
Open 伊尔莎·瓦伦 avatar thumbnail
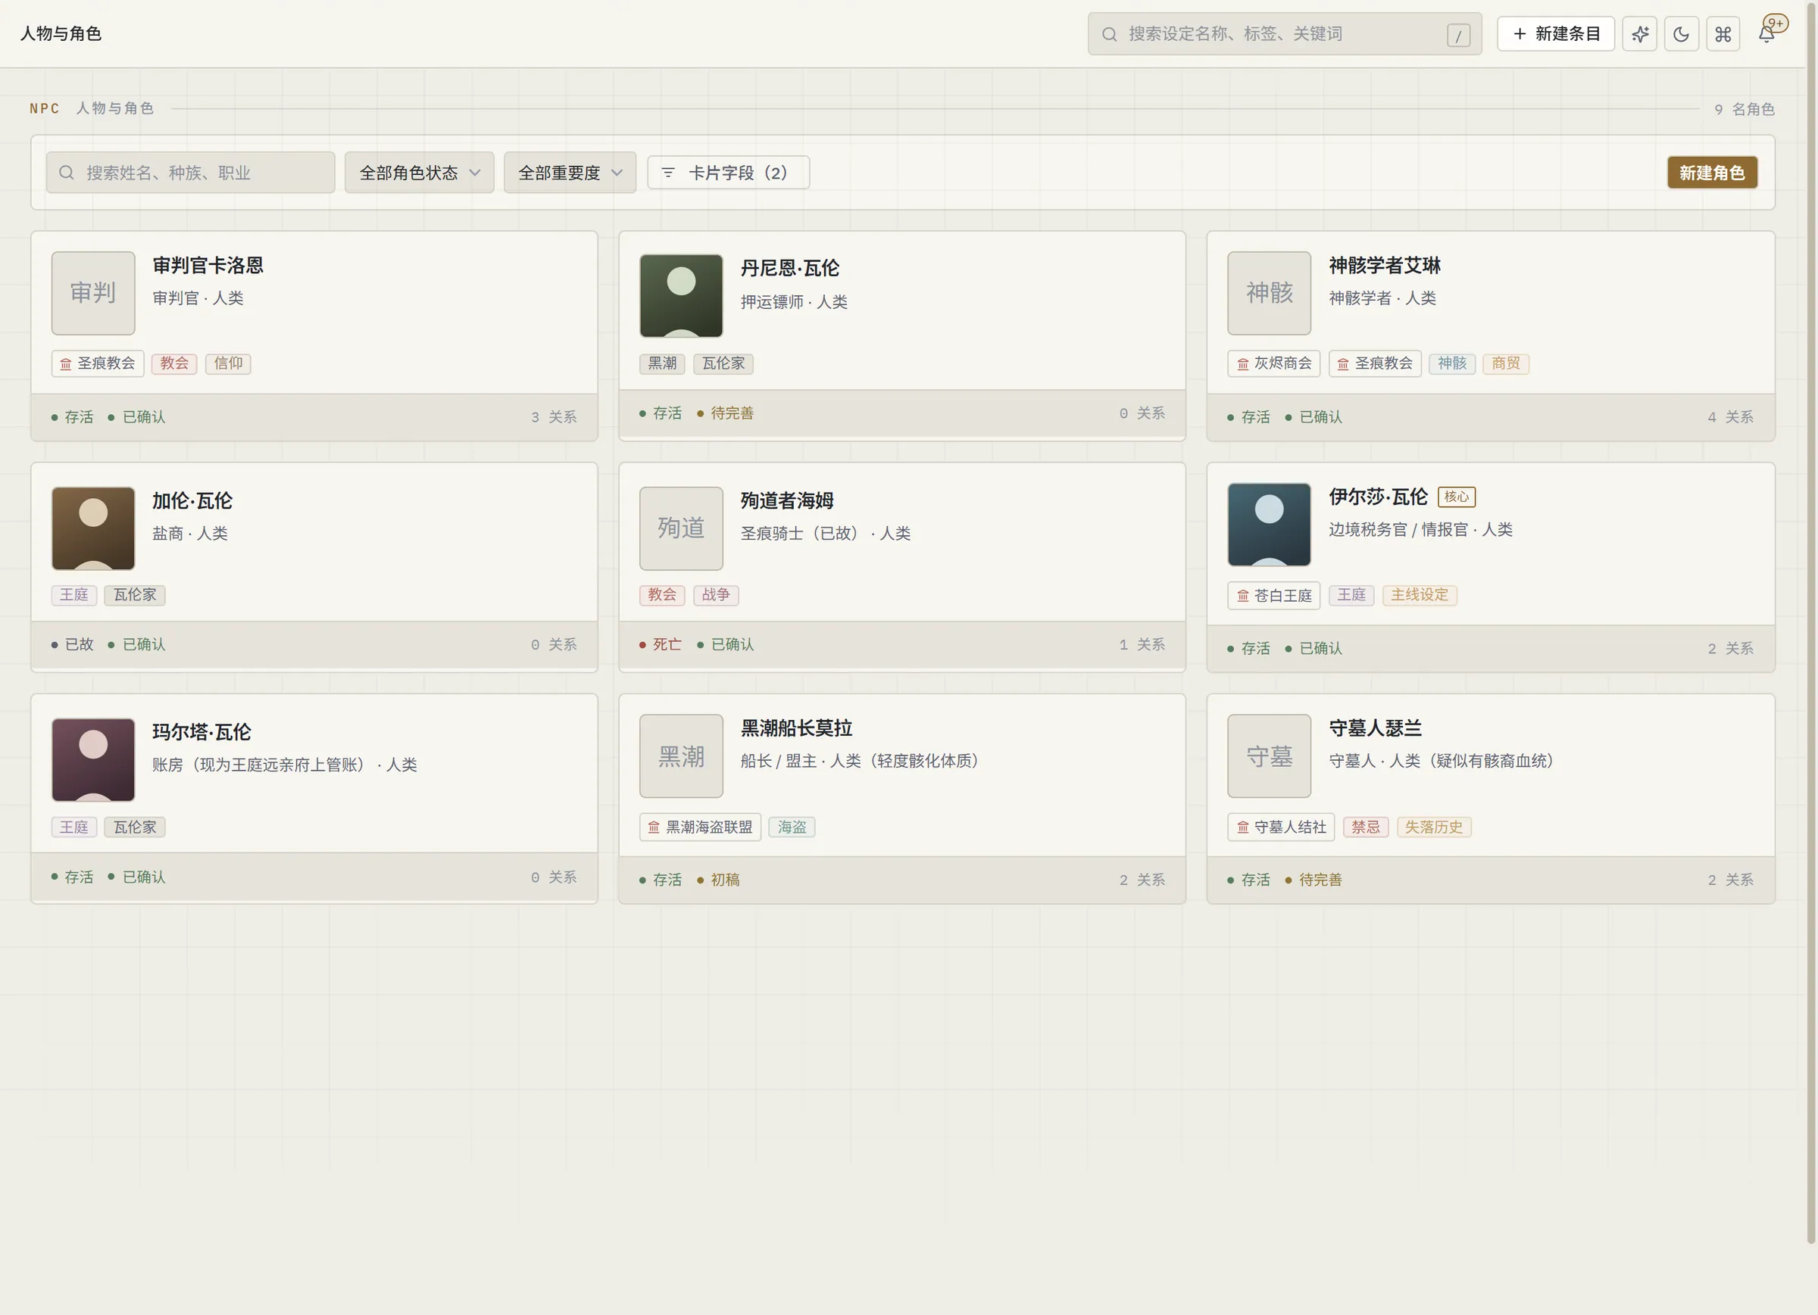pyautogui.click(x=1269, y=524)
